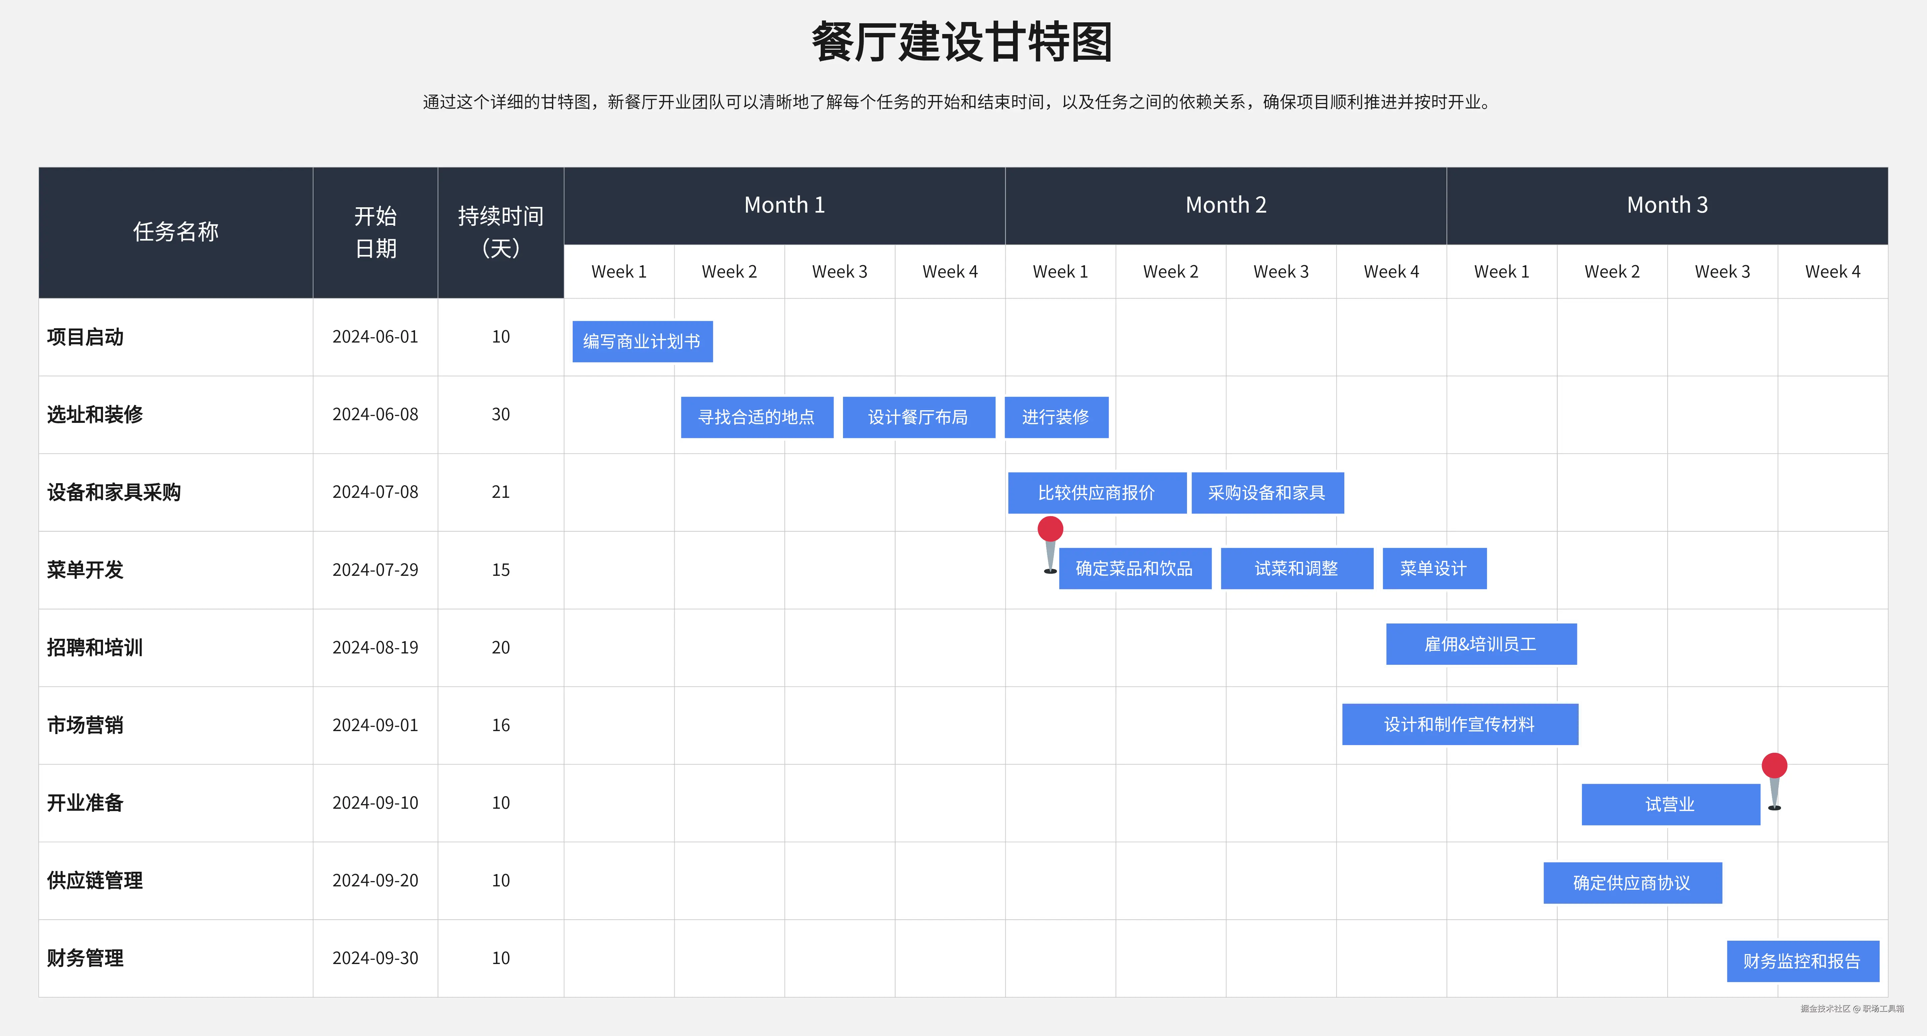Click the 持续时间（天） column header
The height and width of the screenshot is (1036, 1927).
coord(500,232)
